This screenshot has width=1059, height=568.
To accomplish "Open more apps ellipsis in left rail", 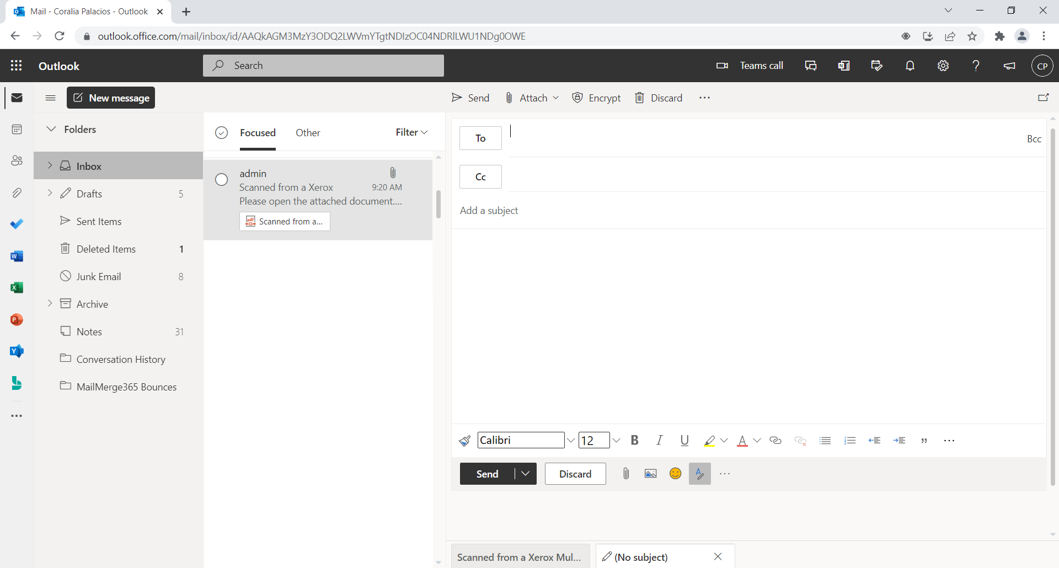I will [x=17, y=416].
